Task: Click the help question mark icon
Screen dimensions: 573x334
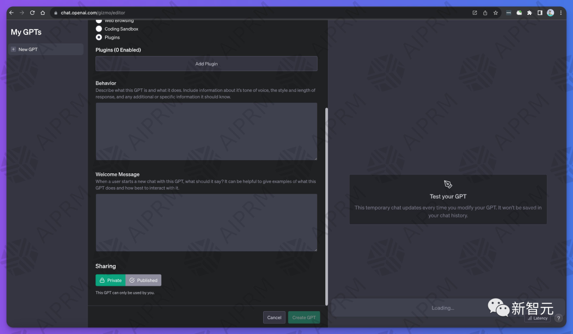Action: [558, 318]
